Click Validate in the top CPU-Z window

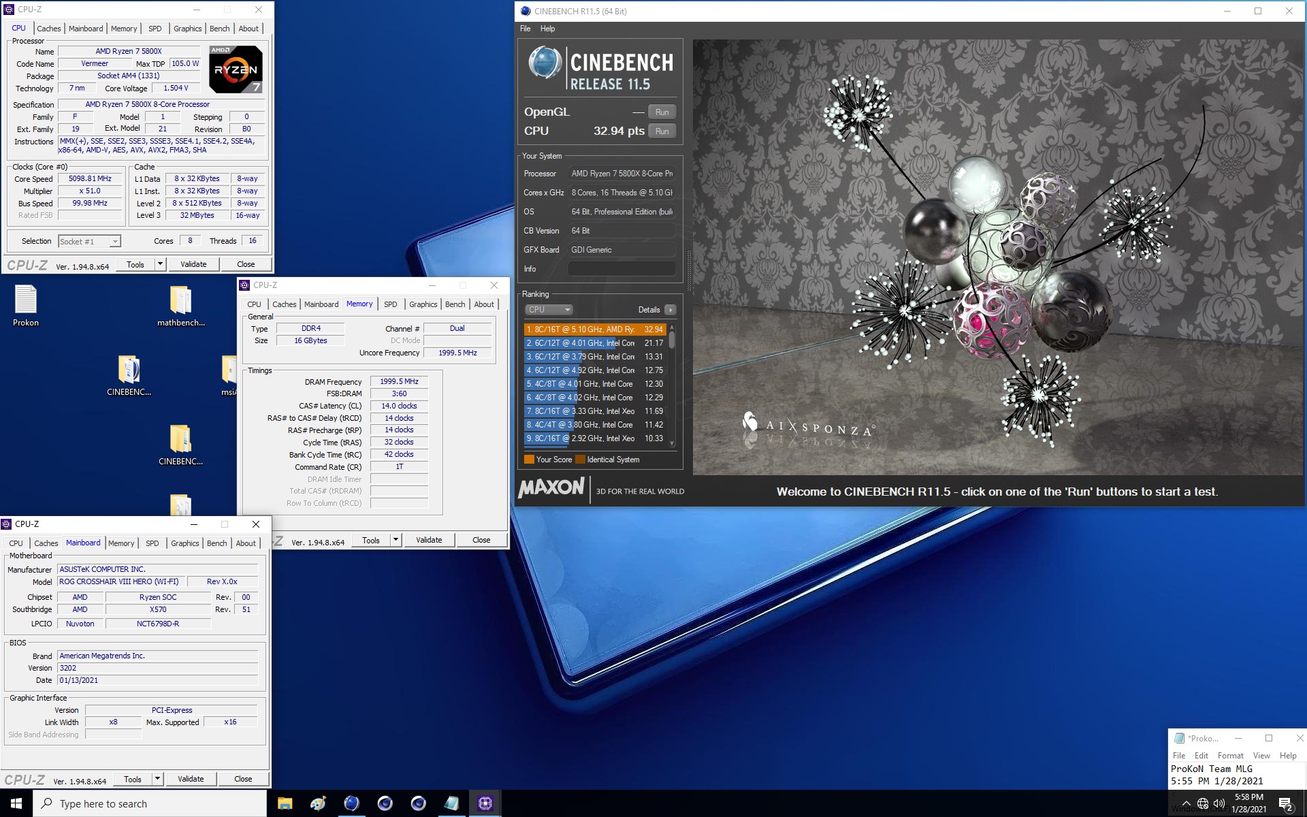(x=193, y=264)
